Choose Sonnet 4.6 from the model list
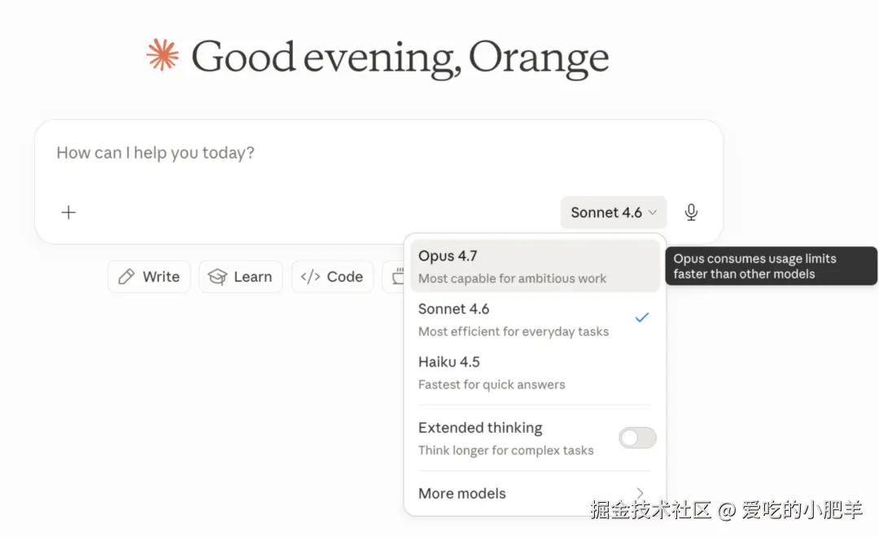Viewport: 879px width, 537px height. pos(535,320)
